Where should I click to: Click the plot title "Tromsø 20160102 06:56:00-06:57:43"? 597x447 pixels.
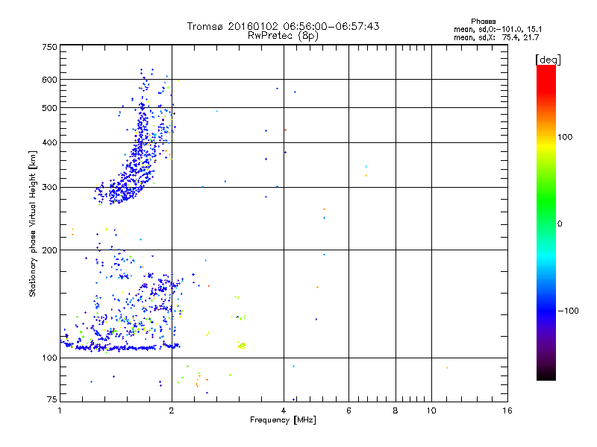[x=283, y=26]
